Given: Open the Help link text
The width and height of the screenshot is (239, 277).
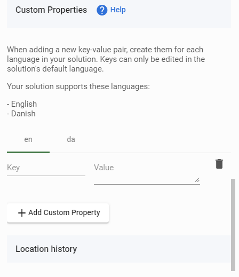Looking at the screenshot, I should [118, 10].
